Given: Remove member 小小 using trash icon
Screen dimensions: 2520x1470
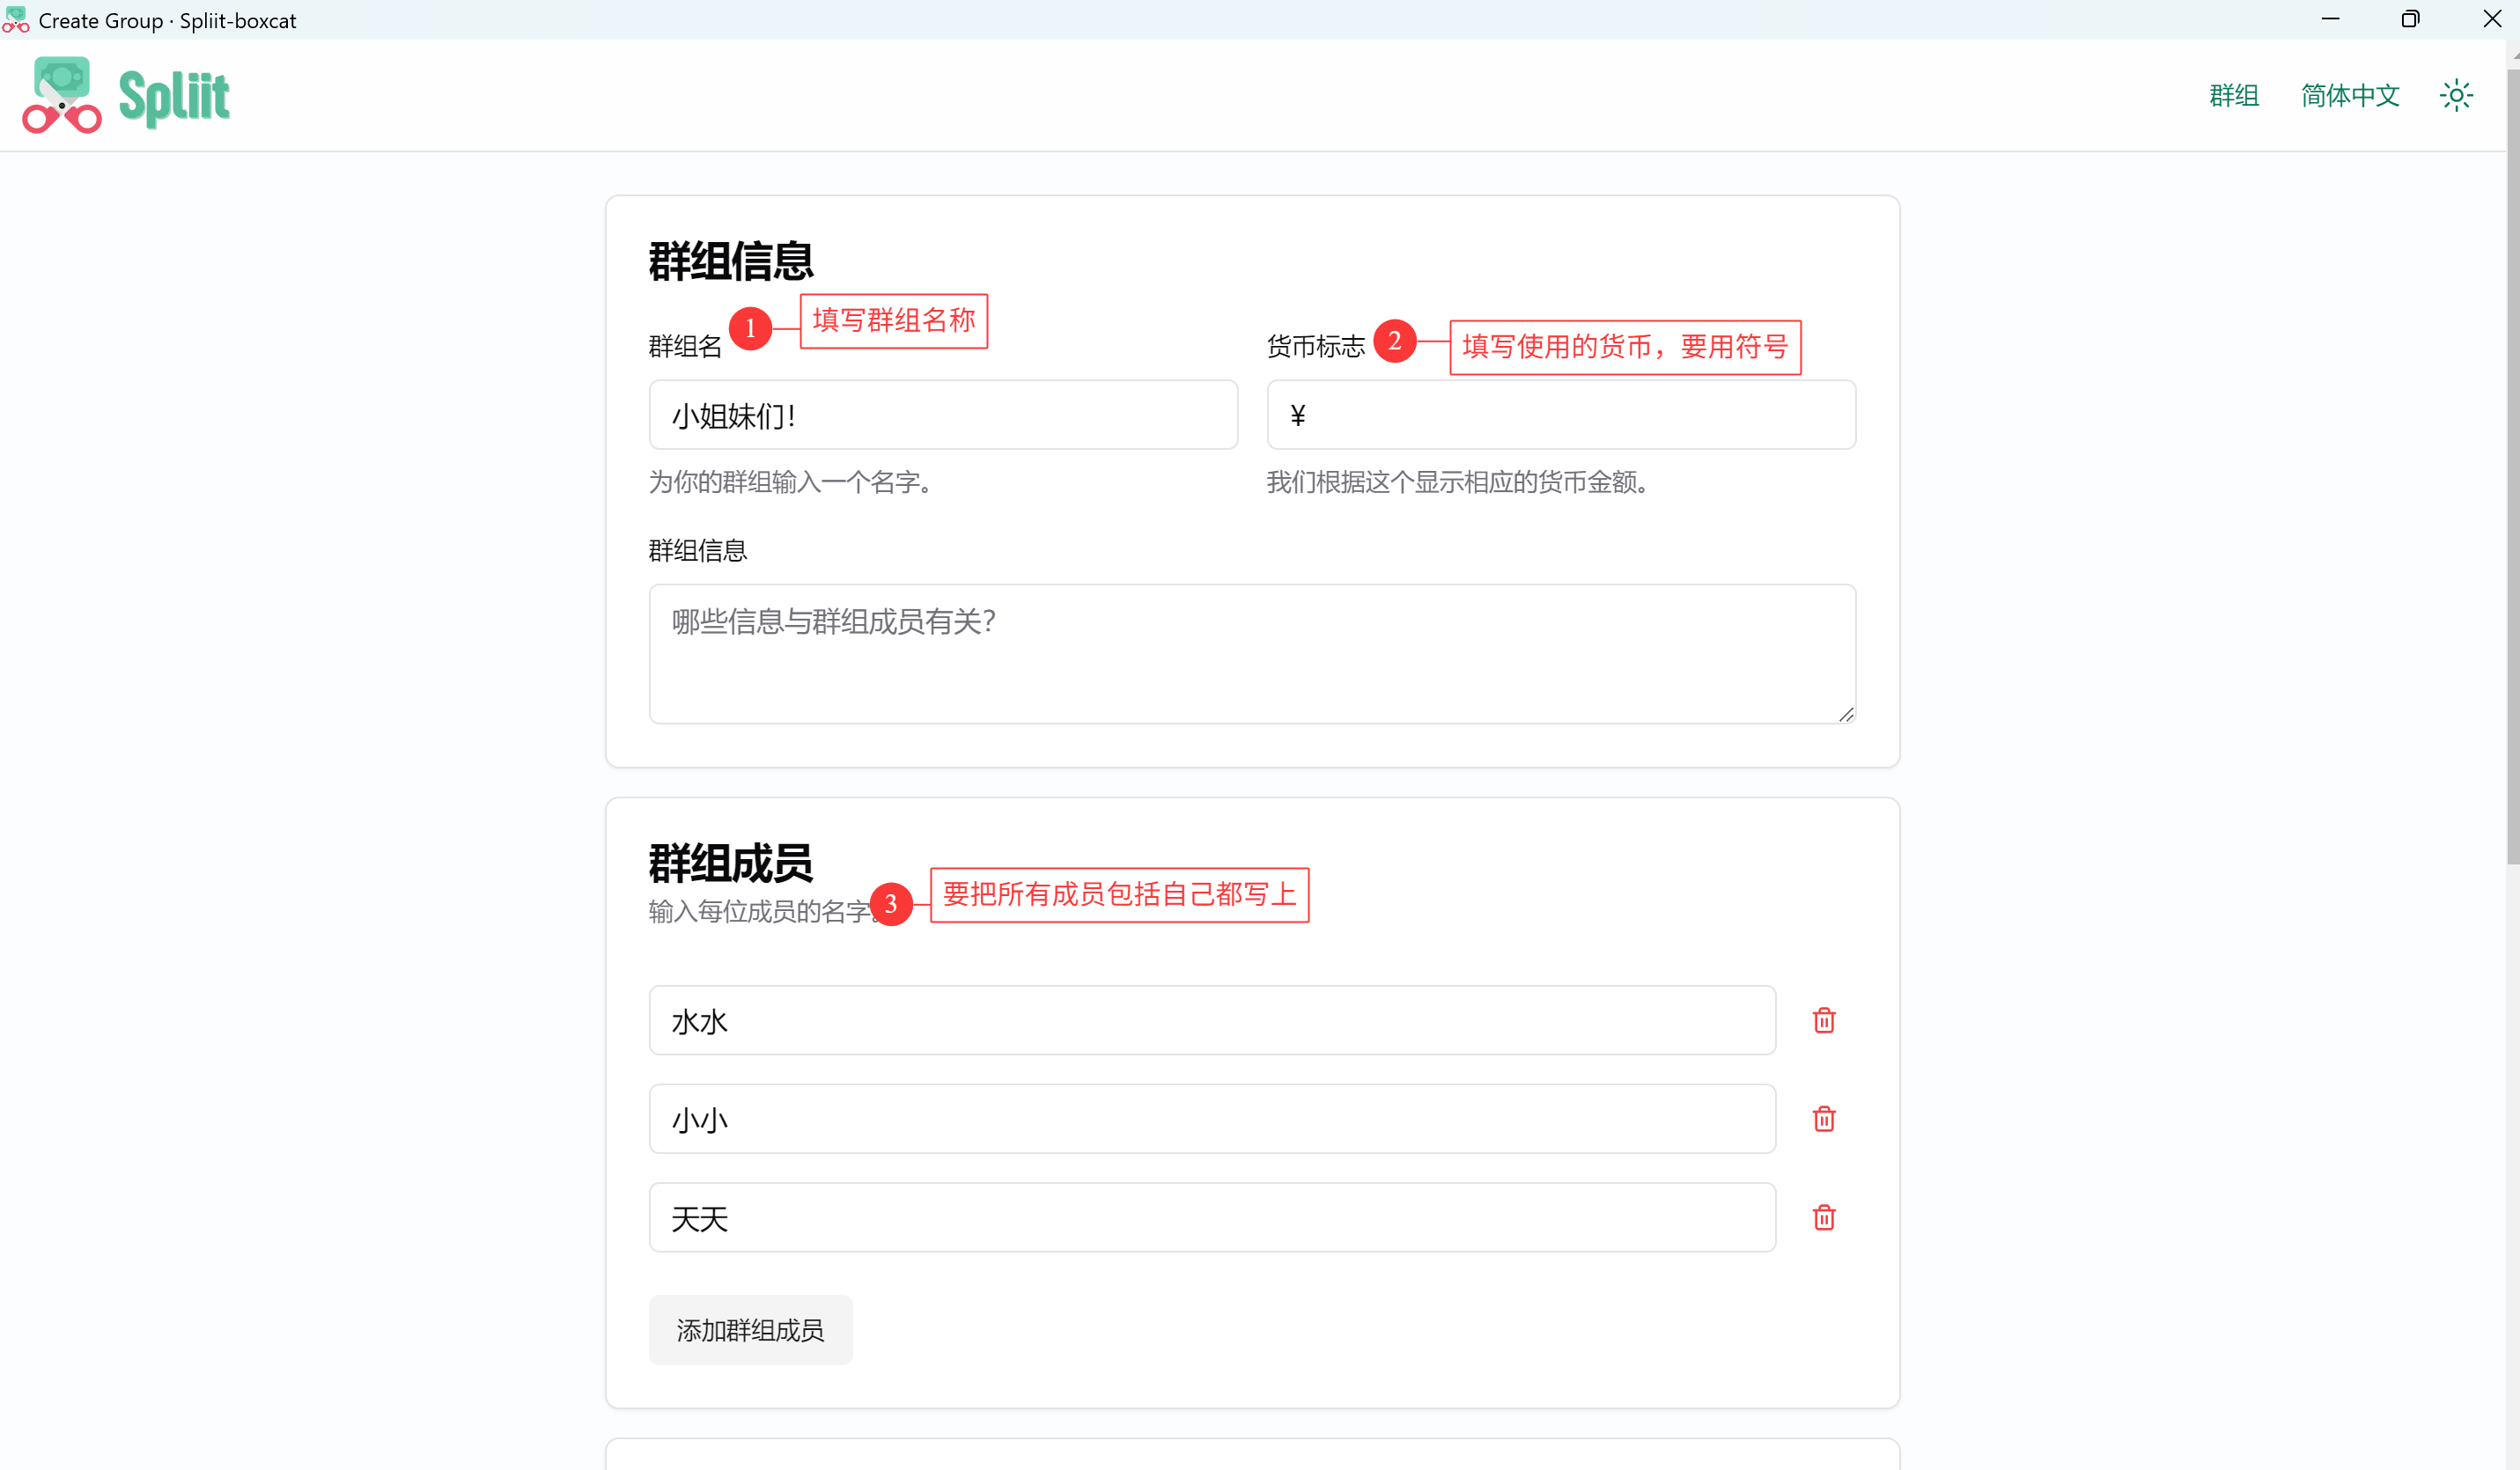Looking at the screenshot, I should click(1824, 1118).
